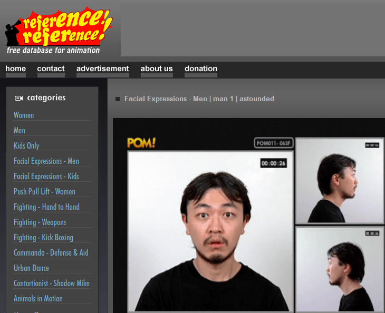This screenshot has width=385, height=313.
Task: Click the POM! logo in video
Action: click(141, 143)
